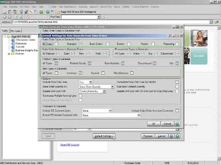
Task: Enable the All Types sales order checkbox
Action: pos(57,44)
